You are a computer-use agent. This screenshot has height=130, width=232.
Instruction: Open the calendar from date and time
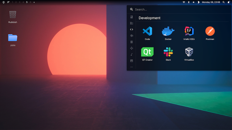pyautogui.click(x=211, y=2)
